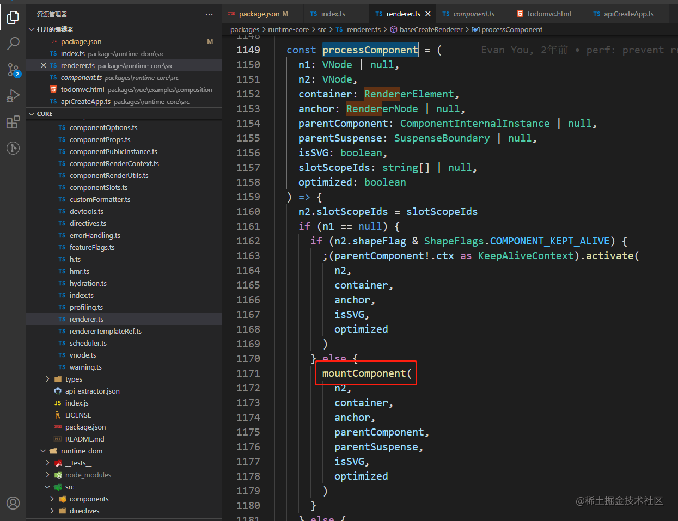
Task: Open warning.ts in file tree
Action: (x=85, y=367)
